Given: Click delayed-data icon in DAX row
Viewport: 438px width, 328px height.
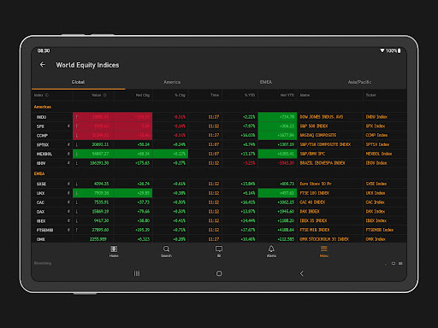Looking at the screenshot, I should (68, 211).
